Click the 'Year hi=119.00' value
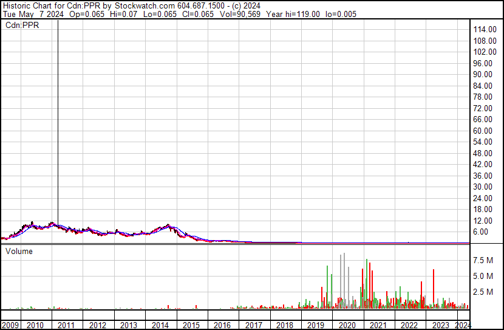Image resolution: width=504 pixels, height=330 pixels. click(293, 14)
